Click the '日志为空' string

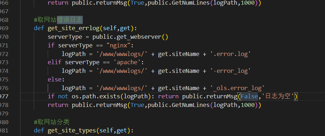tap(278, 96)
